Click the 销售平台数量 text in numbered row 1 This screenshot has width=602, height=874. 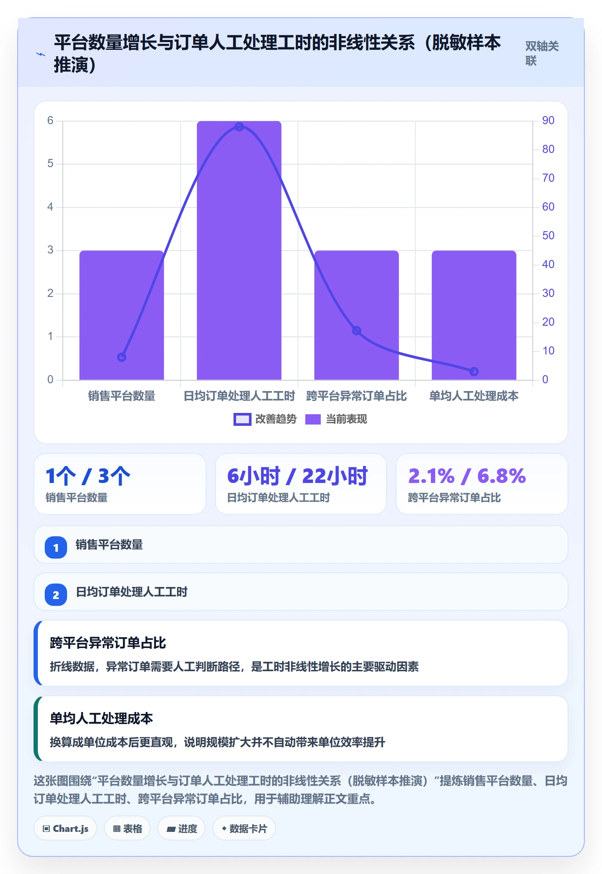coord(109,544)
